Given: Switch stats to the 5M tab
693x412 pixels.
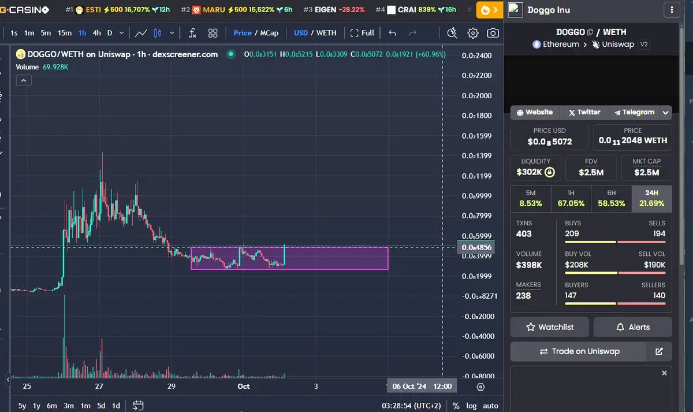Looking at the screenshot, I should coord(531,198).
